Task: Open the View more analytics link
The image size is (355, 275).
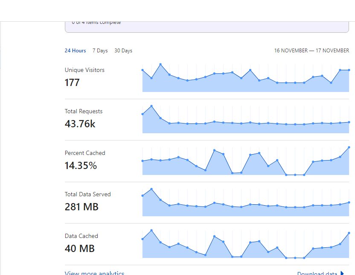Action: [94, 273]
